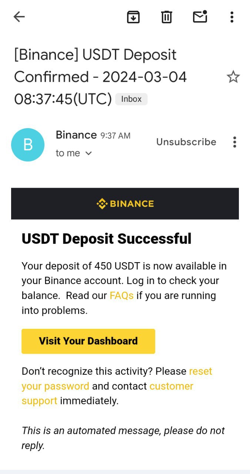Archive this email

pos(133,17)
